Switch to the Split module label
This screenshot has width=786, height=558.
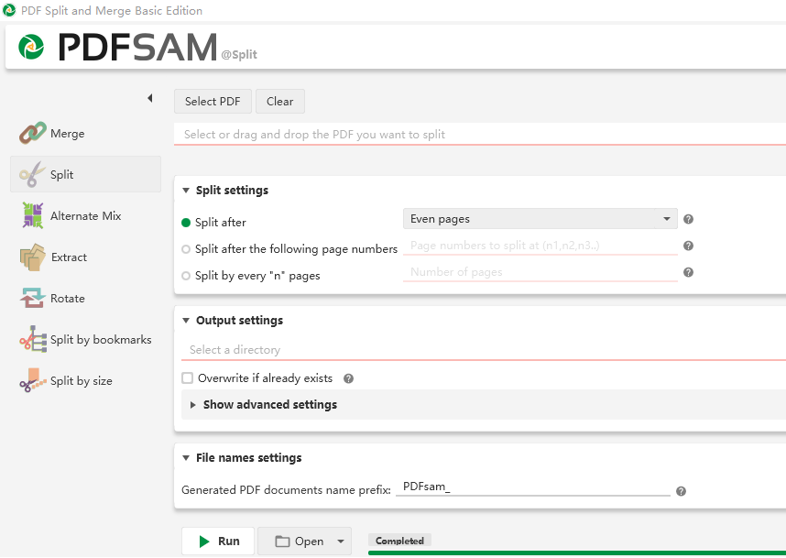pos(62,175)
